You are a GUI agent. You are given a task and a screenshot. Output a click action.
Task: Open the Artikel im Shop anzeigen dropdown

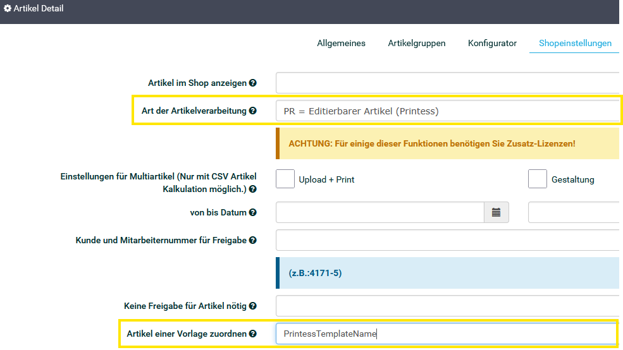click(x=447, y=83)
